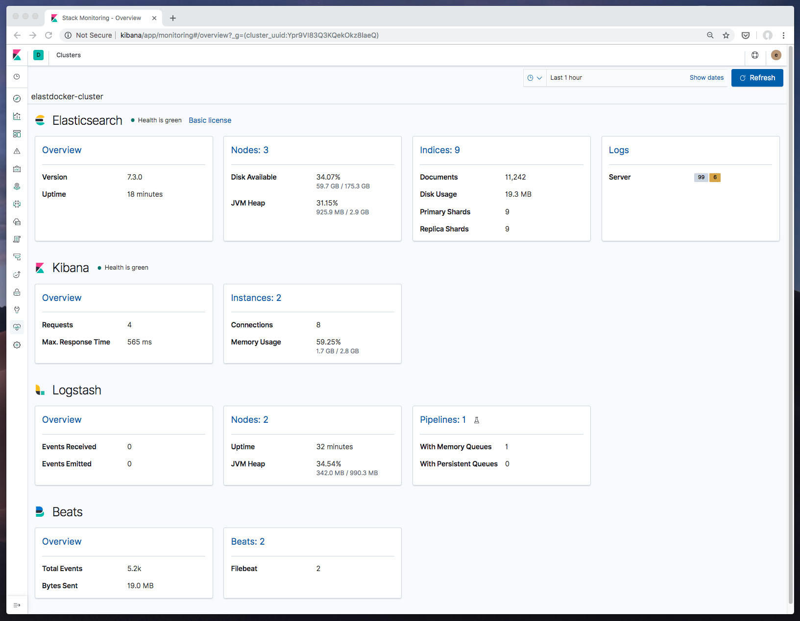Open the time picker quick menu dropdown
Image resolution: width=800 pixels, height=621 pixels.
(534, 78)
